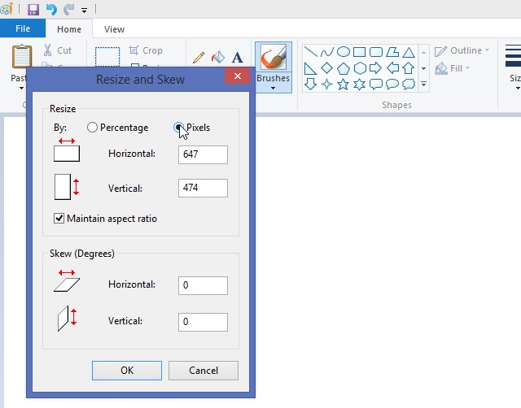Click the Brushes tool icon
The width and height of the screenshot is (521, 408).
click(x=274, y=57)
